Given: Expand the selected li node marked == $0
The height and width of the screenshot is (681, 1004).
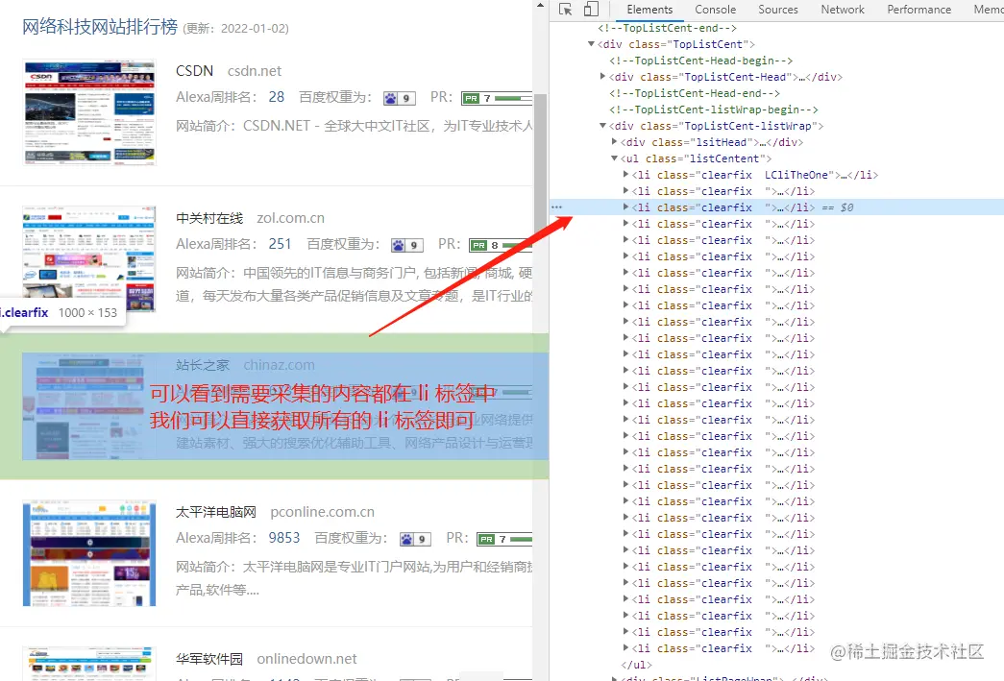Looking at the screenshot, I should pos(625,207).
